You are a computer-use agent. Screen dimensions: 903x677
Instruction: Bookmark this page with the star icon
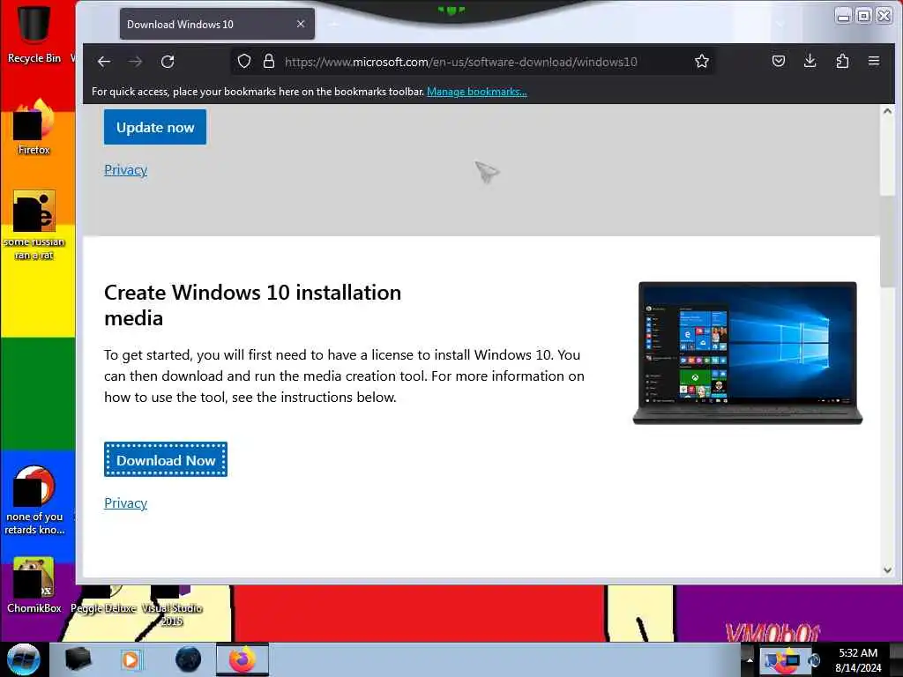(x=701, y=61)
